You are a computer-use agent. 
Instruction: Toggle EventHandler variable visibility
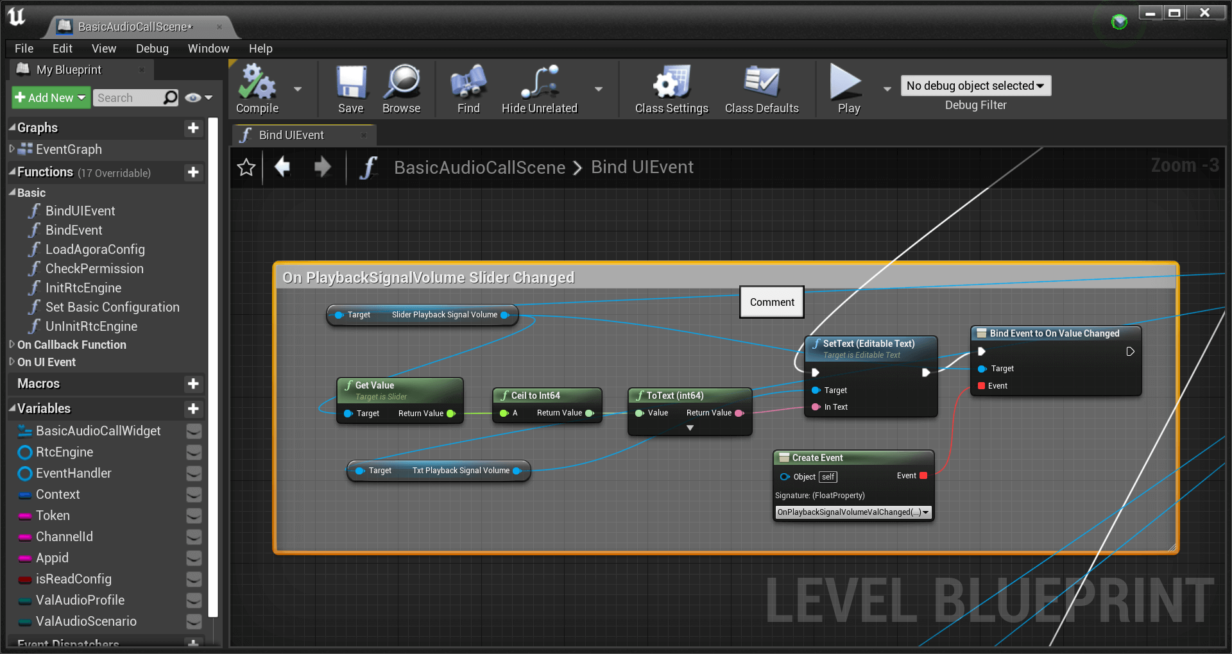coord(194,474)
